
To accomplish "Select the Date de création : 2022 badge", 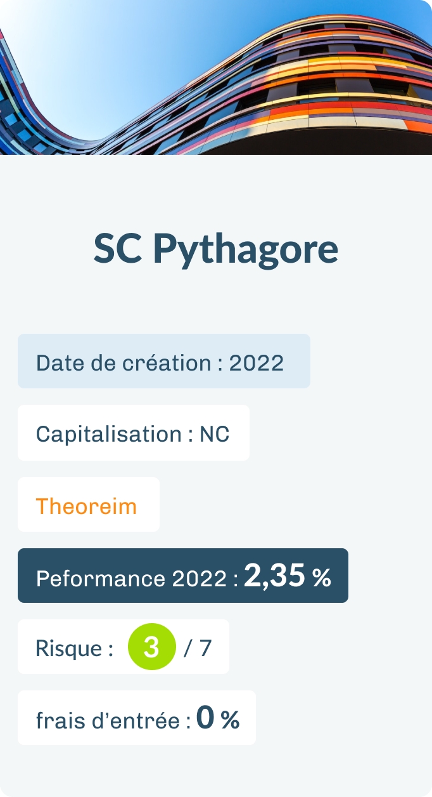I will (164, 361).
